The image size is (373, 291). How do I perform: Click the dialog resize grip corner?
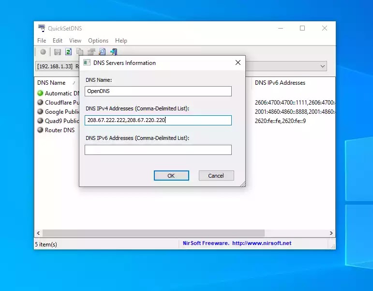(x=243, y=184)
